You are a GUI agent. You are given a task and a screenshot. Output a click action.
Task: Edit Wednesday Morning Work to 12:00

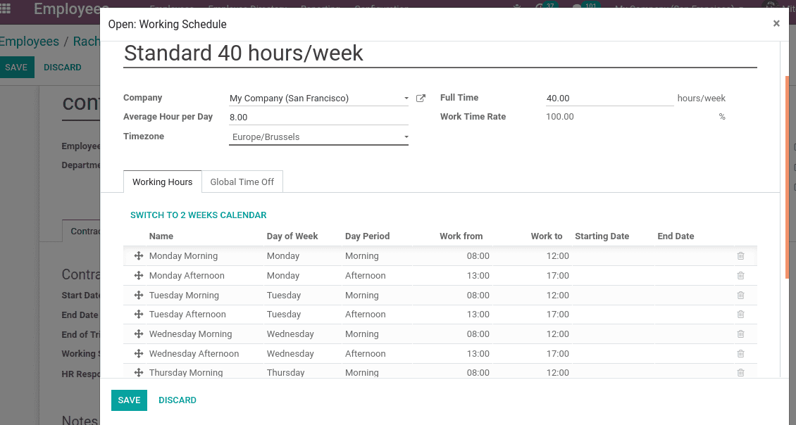(x=557, y=334)
